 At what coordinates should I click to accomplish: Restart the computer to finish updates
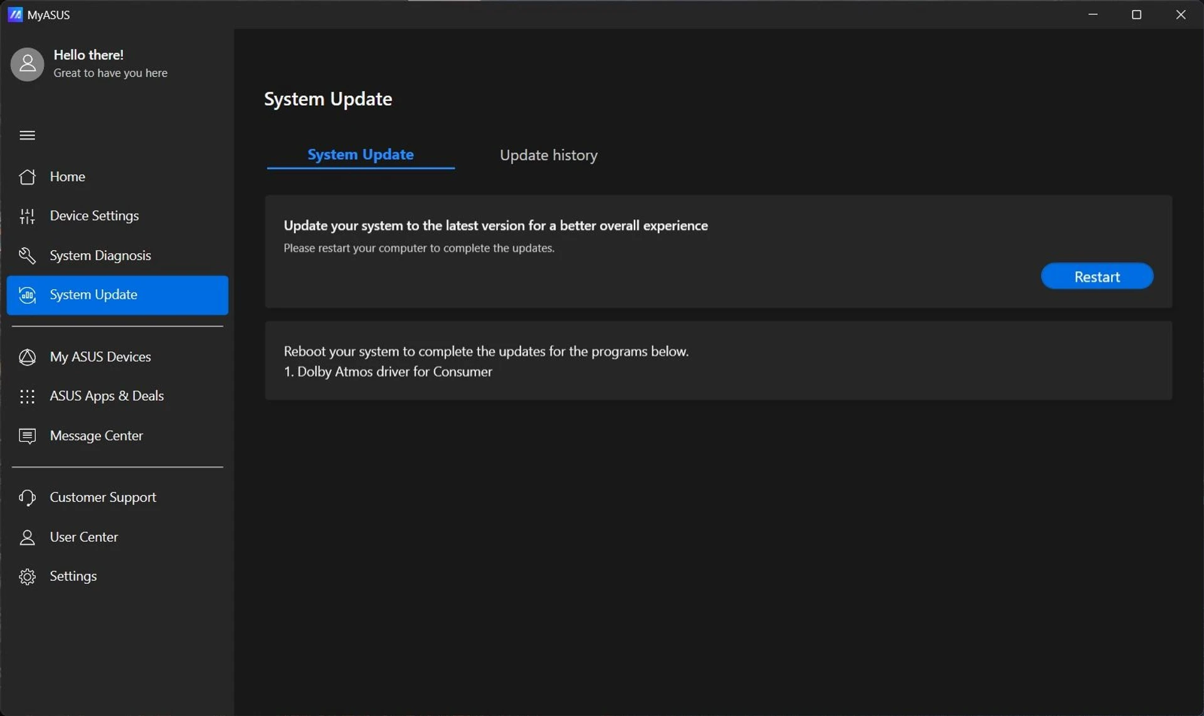pos(1097,276)
